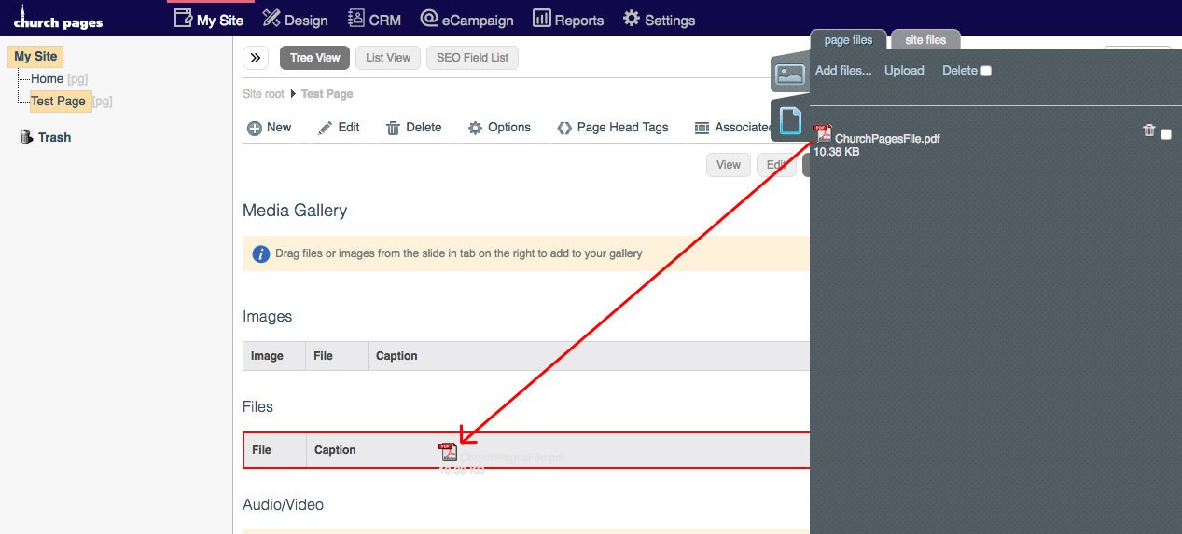Open Associated items toolbar entry
This screenshot has height=534, width=1182.
coord(733,128)
